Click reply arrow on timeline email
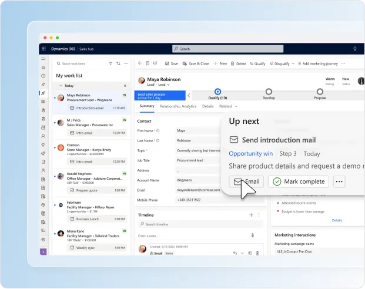Viewport: 365px width, 289px height. coord(235,253)
